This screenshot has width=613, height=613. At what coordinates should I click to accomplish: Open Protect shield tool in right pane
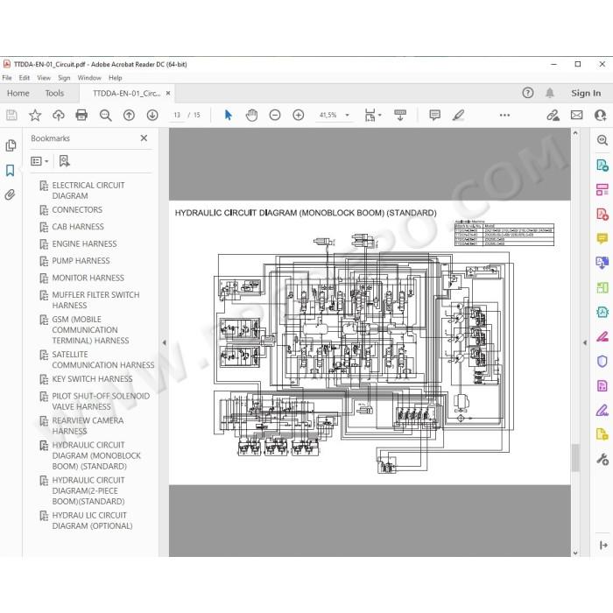coord(602,361)
